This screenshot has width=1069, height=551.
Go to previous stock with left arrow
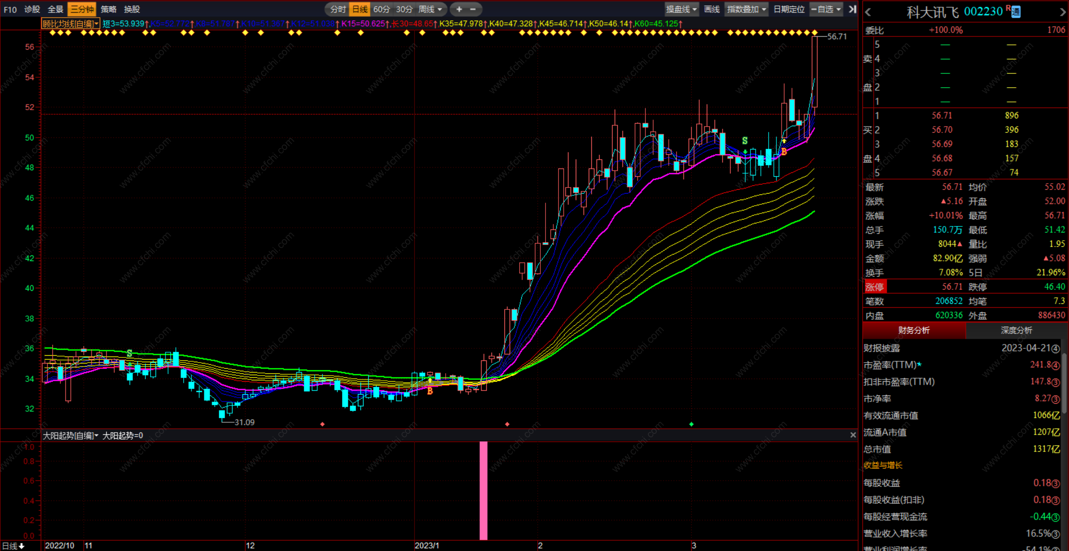868,13
